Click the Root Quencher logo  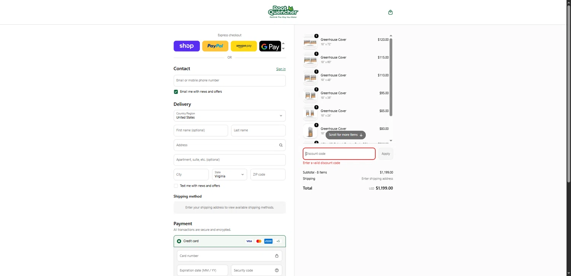283,12
